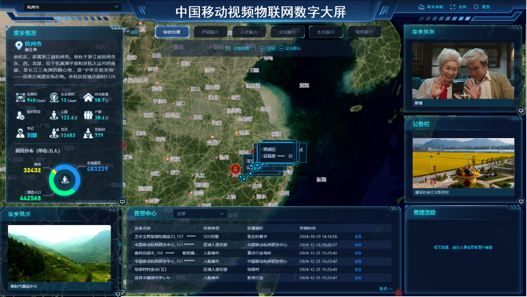Viewport: 527px width, 297px height.
Task: Click the comment icon below 家乡概况 panel
Action: coord(122,202)
